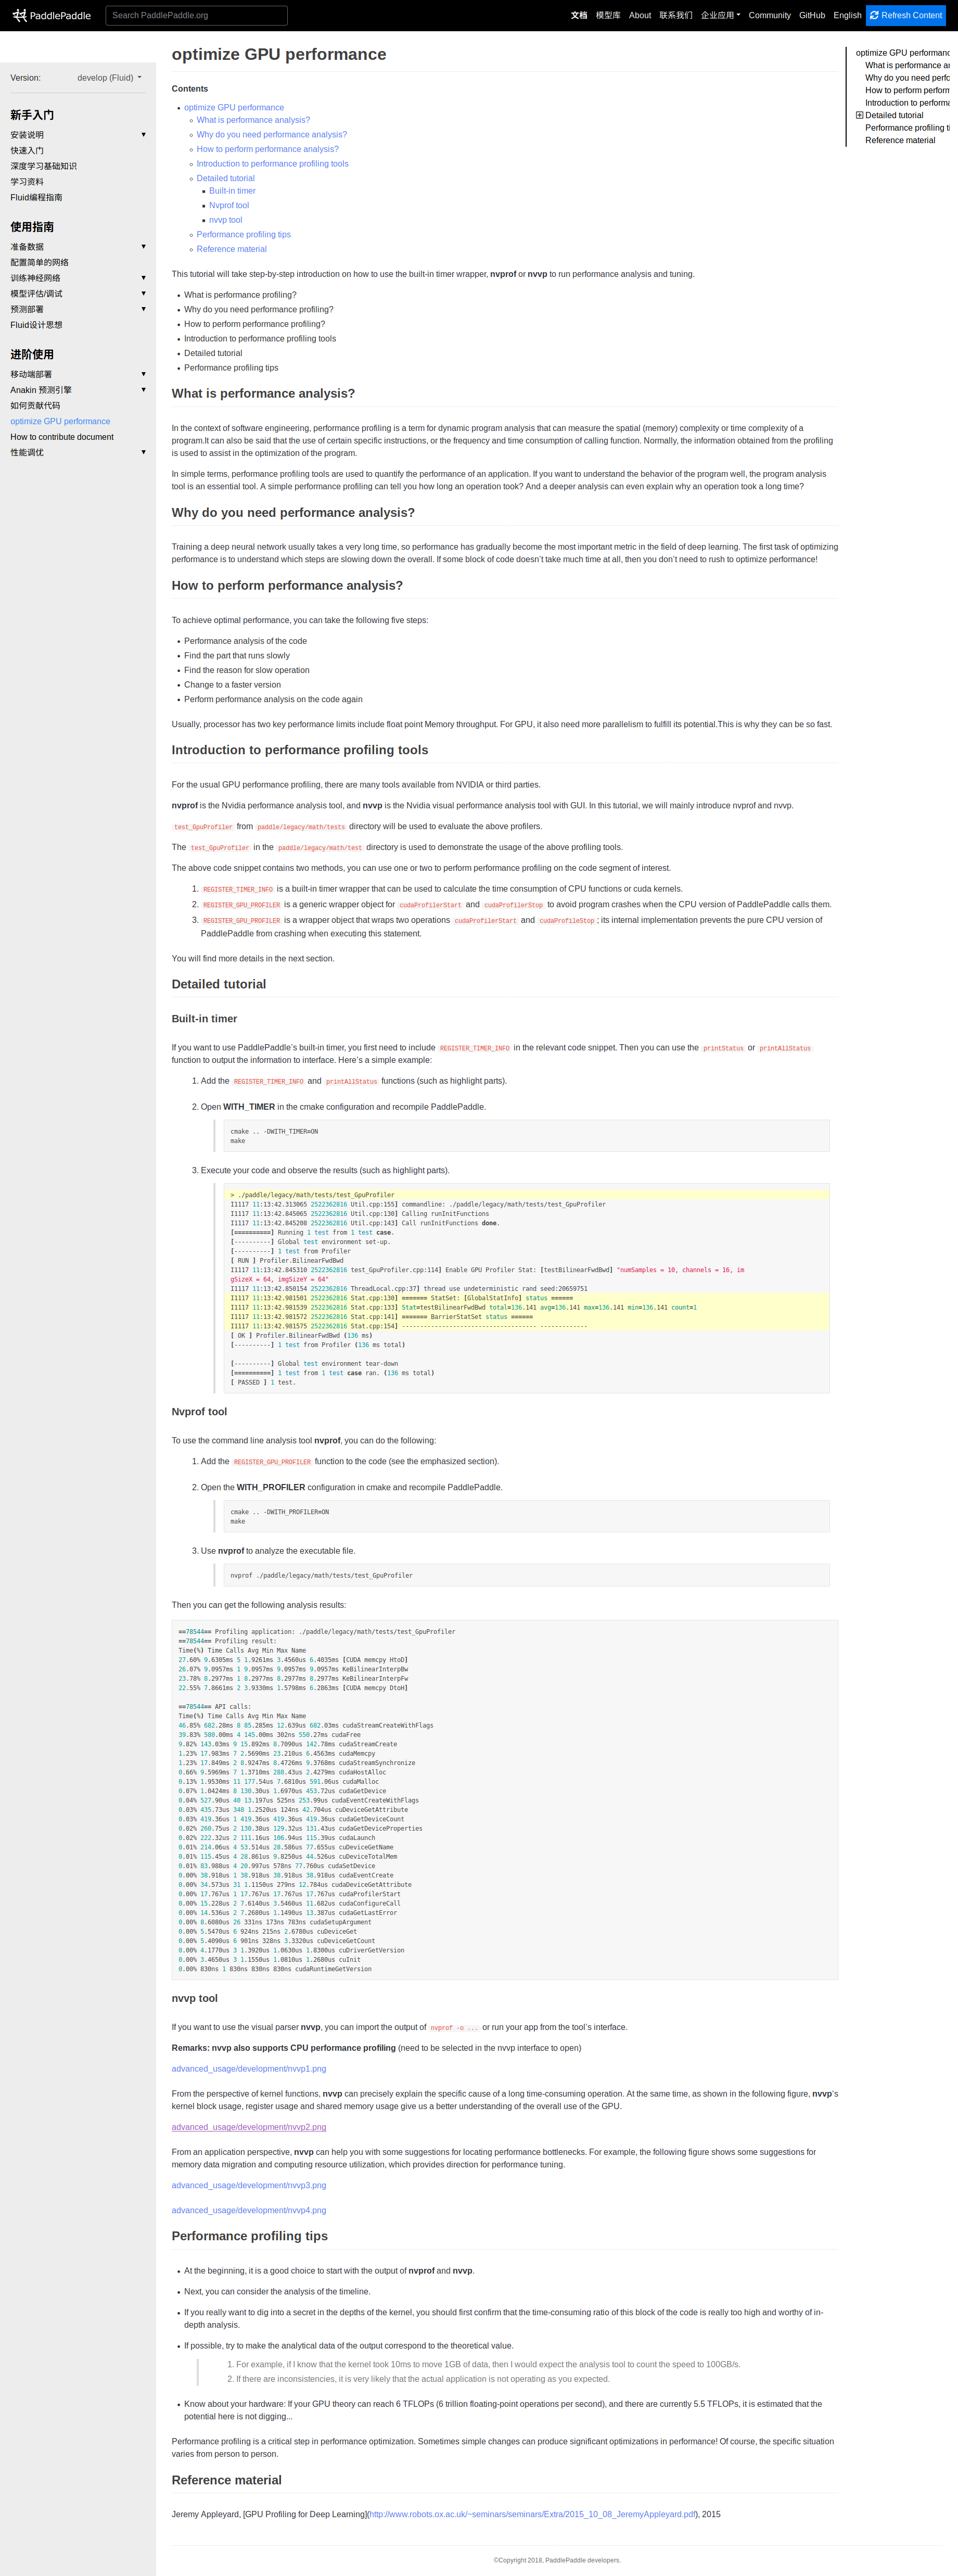The width and height of the screenshot is (958, 2576).
Task: Open the robots.ox.ac.uk JeremyAppleyard.pdf reference link
Action: pos(532,2514)
